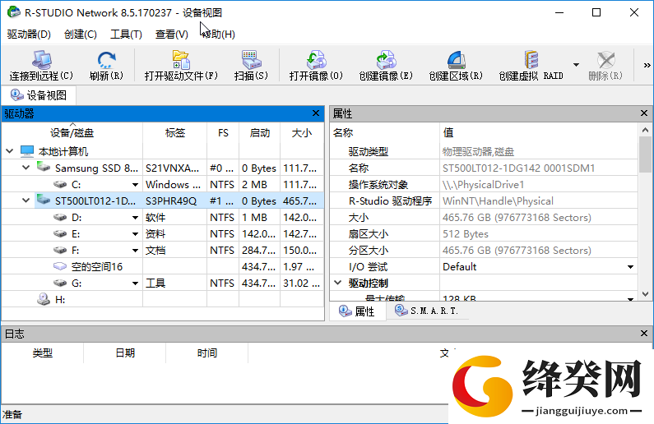Open the 创建(C) menu
Image resolution: width=654 pixels, height=424 pixels.
coord(81,35)
